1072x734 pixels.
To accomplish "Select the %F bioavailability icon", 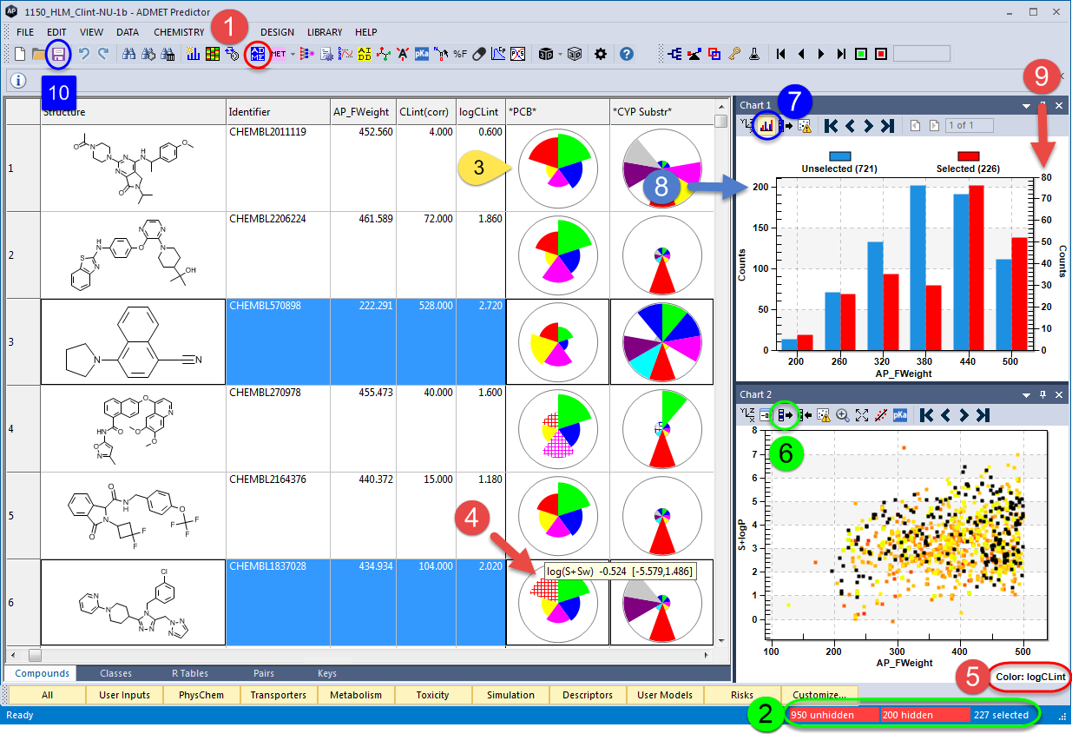I will [x=460, y=54].
